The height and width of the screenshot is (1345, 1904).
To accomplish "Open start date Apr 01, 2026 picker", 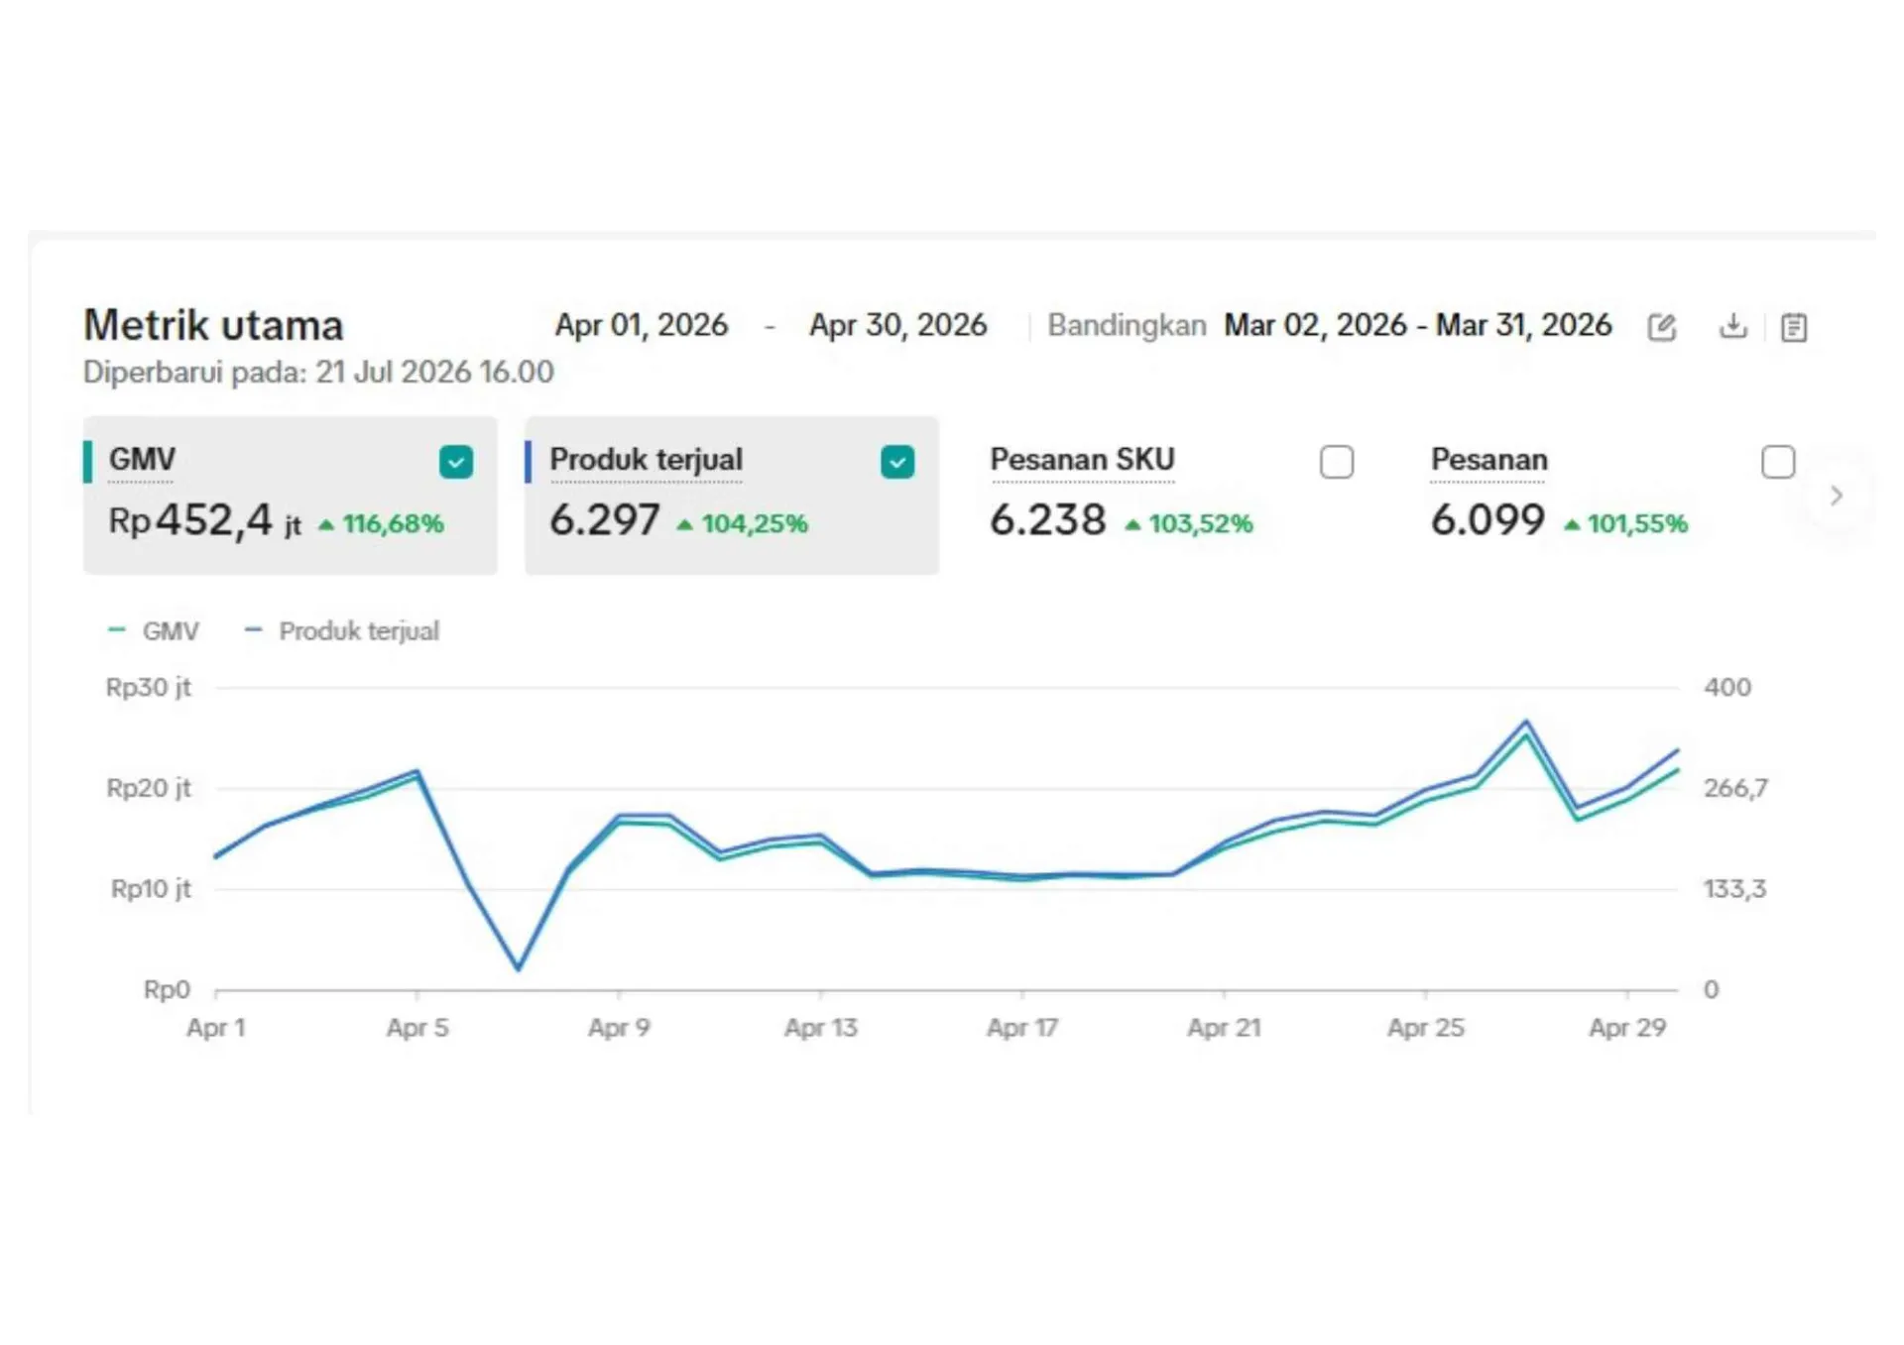I will coord(641,325).
